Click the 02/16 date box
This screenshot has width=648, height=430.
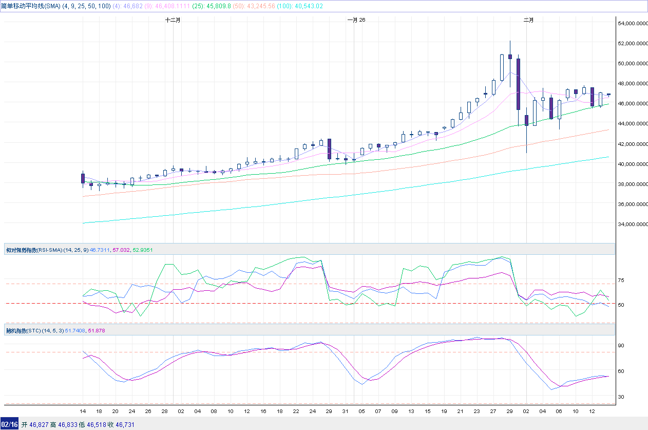click(x=10, y=425)
